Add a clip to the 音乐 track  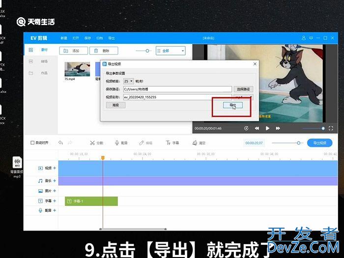(55, 181)
